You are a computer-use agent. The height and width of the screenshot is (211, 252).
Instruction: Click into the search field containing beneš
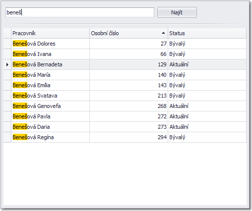(x=80, y=12)
